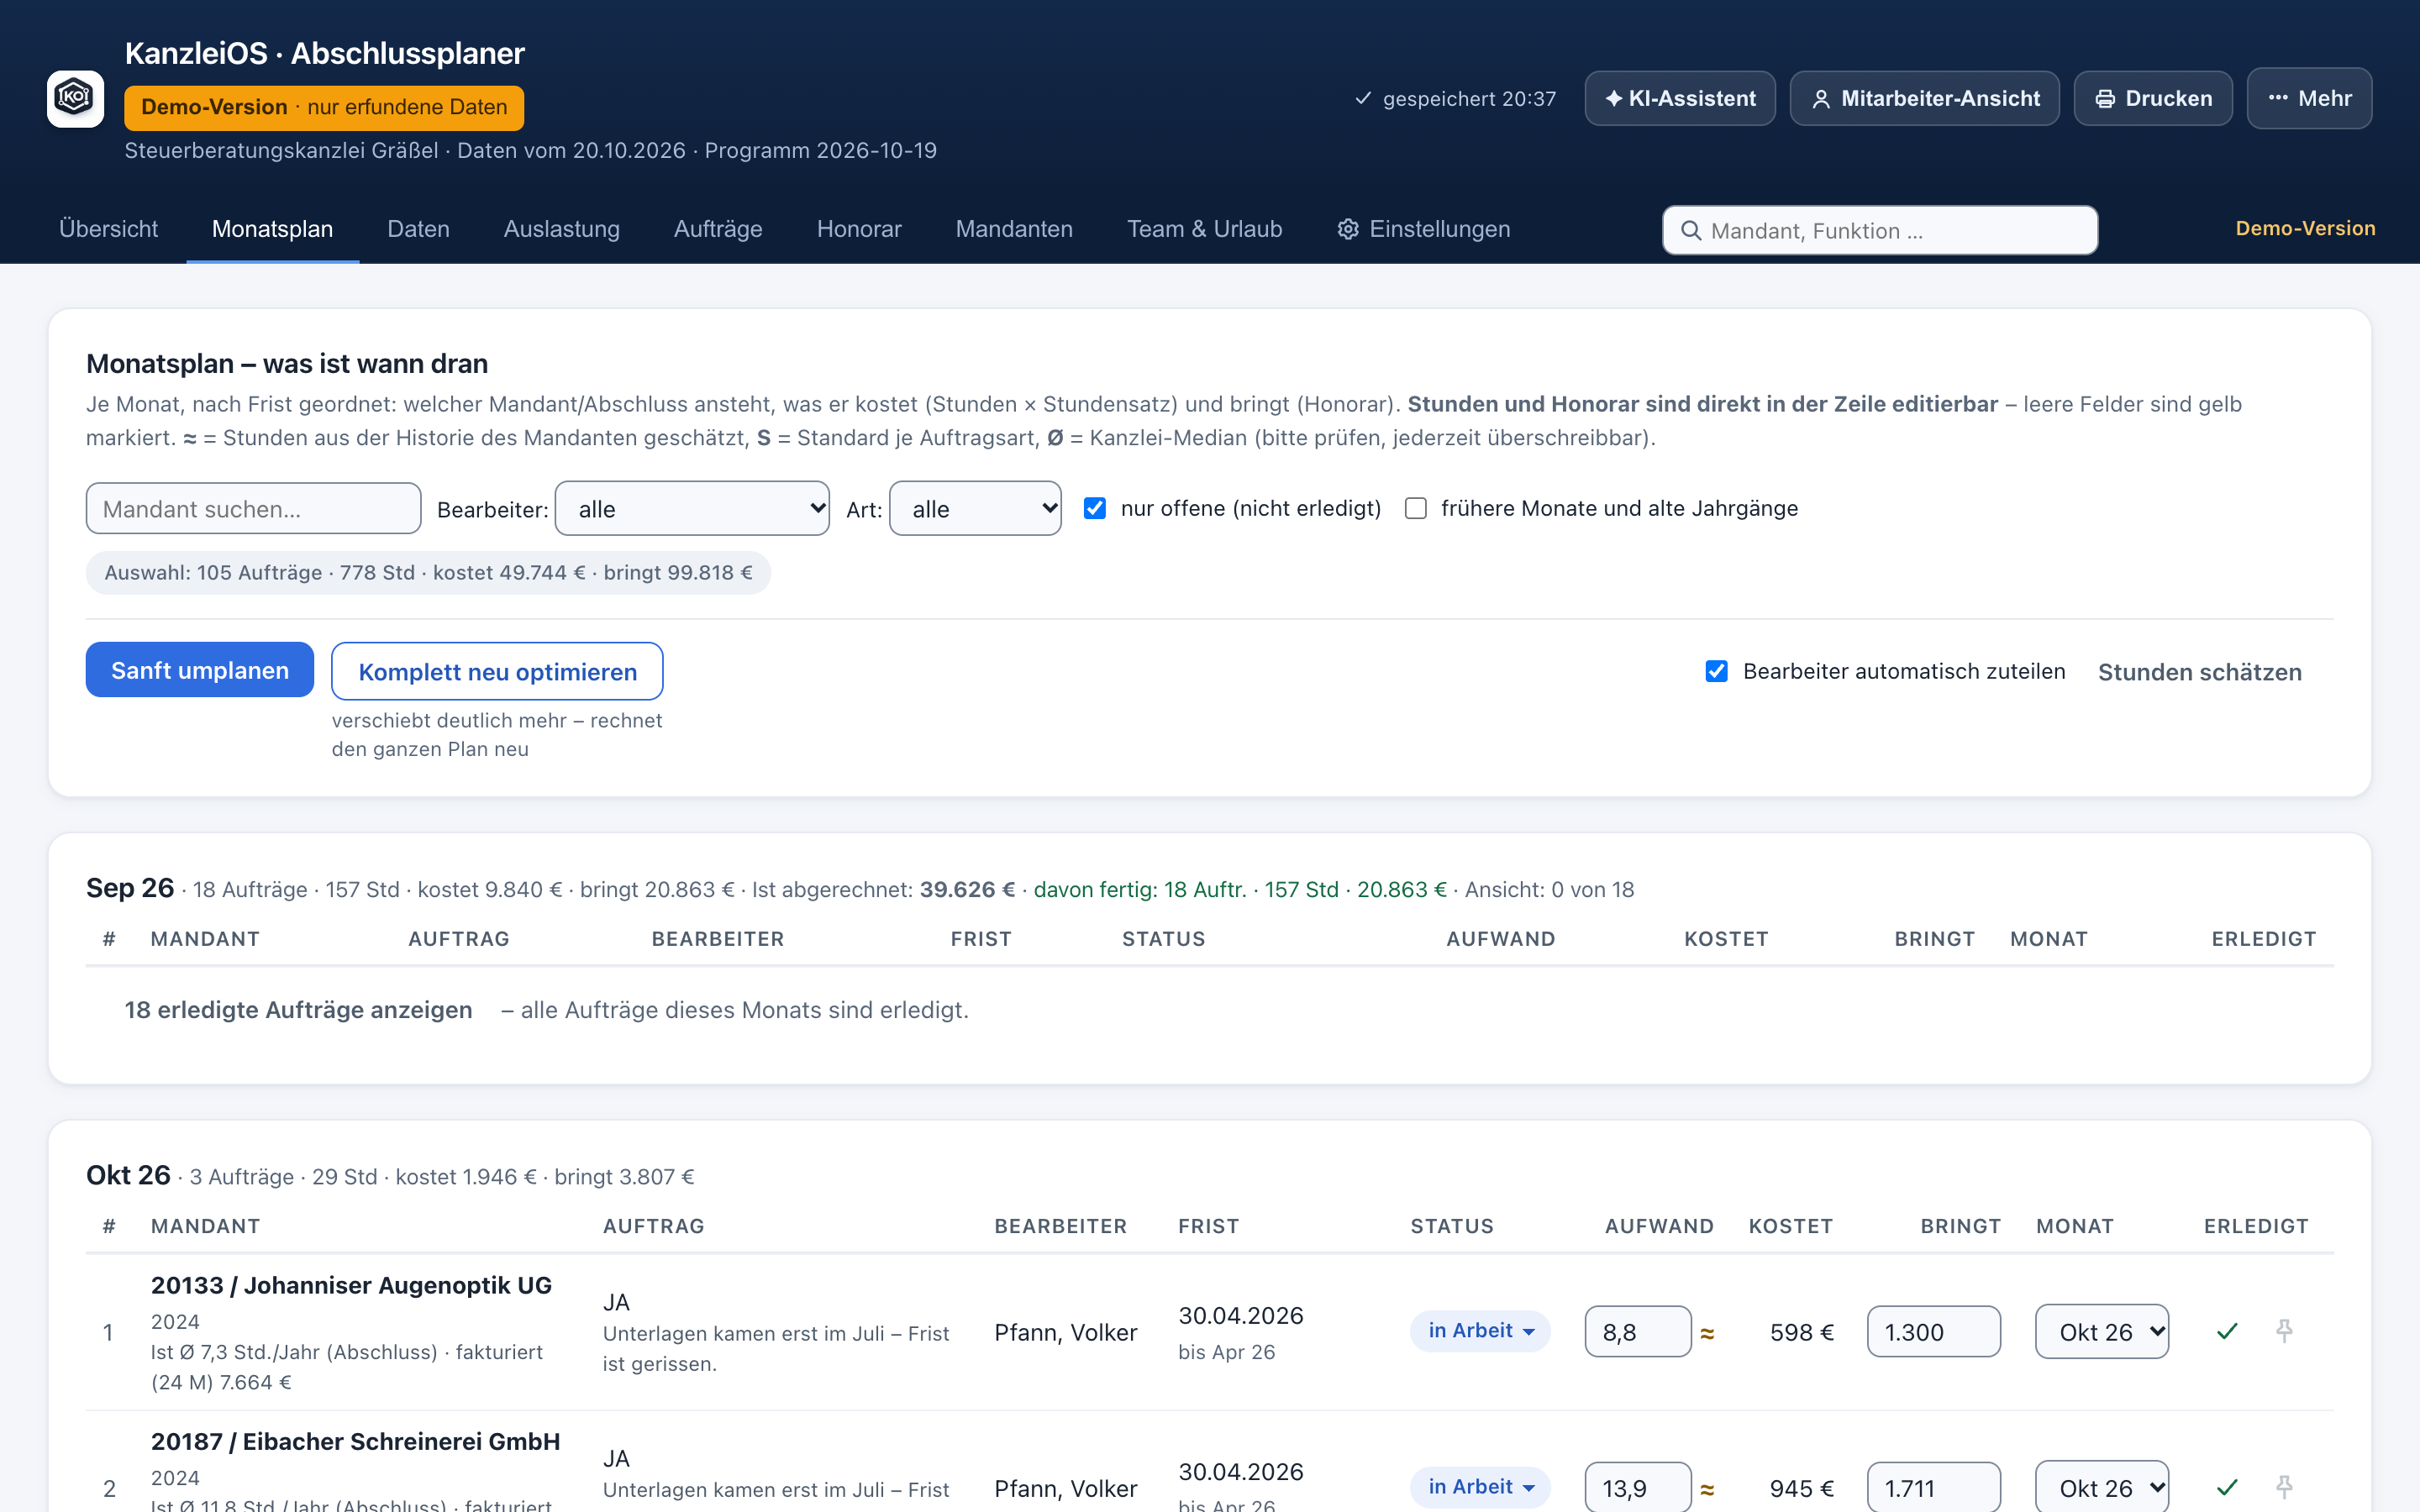
Task: Open the Honorar tab
Action: 859,229
